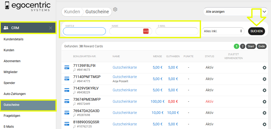Open Auto-Zahlungen in the sidebar
Image resolution: width=271 pixels, height=129 pixels.
click(x=15, y=94)
